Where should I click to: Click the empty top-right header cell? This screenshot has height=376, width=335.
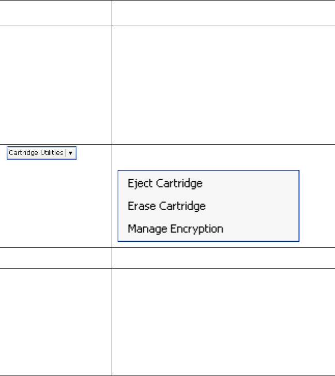coord(223,12)
